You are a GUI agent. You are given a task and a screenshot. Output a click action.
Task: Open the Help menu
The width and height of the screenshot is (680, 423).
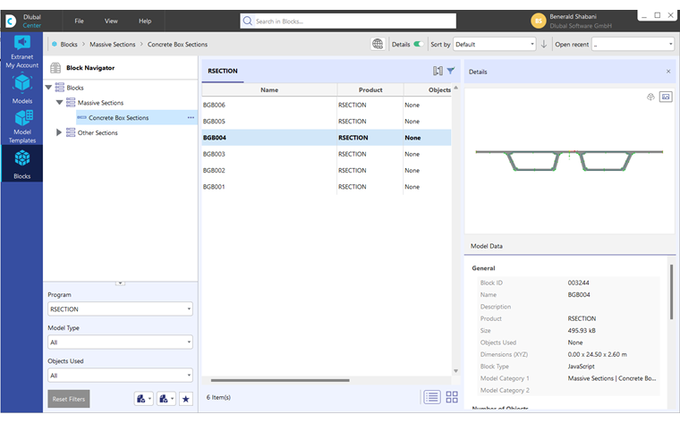(x=145, y=21)
